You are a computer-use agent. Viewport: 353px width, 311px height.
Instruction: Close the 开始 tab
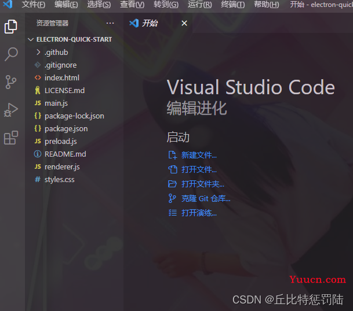tap(184, 23)
